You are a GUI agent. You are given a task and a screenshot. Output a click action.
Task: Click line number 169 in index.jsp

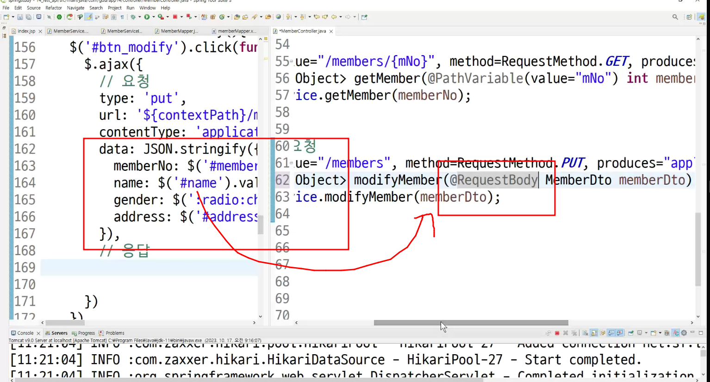(x=25, y=268)
